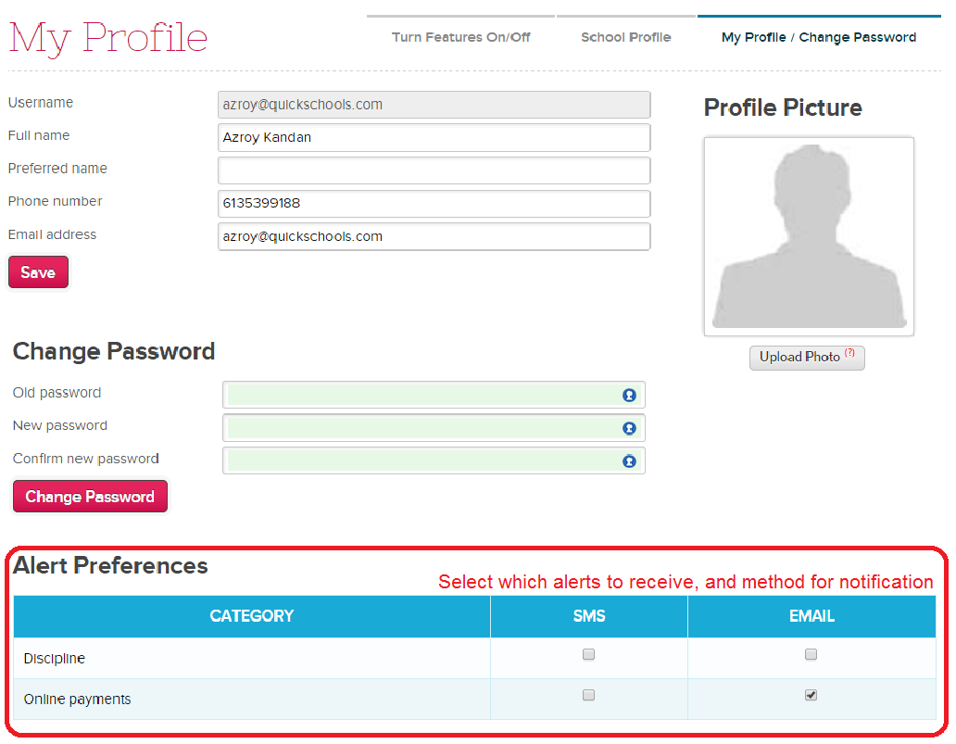Click the Change Password button
The width and height of the screenshot is (956, 744).
[90, 497]
